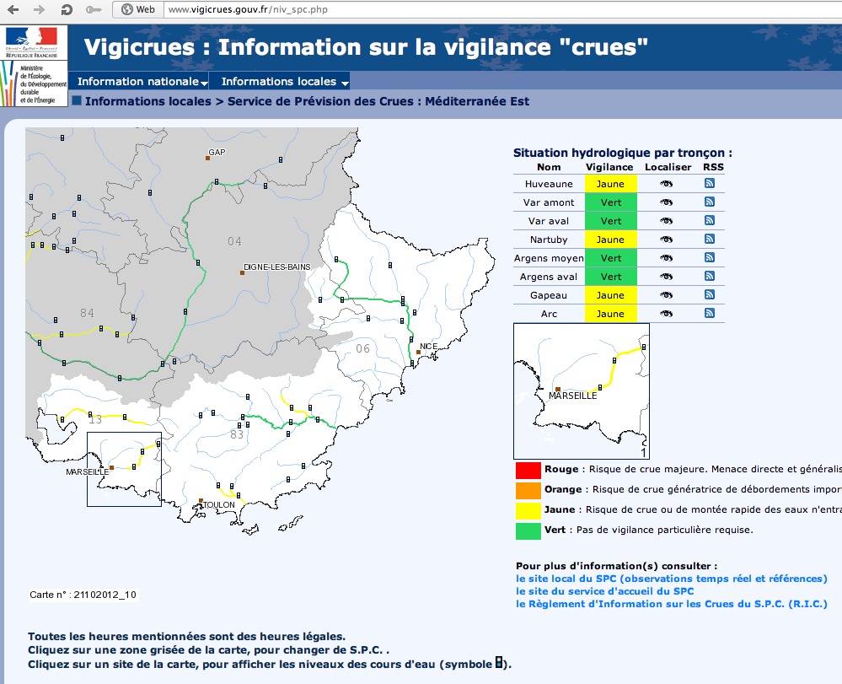This screenshot has height=684, width=842.
Task: Reload the page with the refresh icon
Action: pyautogui.click(x=67, y=9)
